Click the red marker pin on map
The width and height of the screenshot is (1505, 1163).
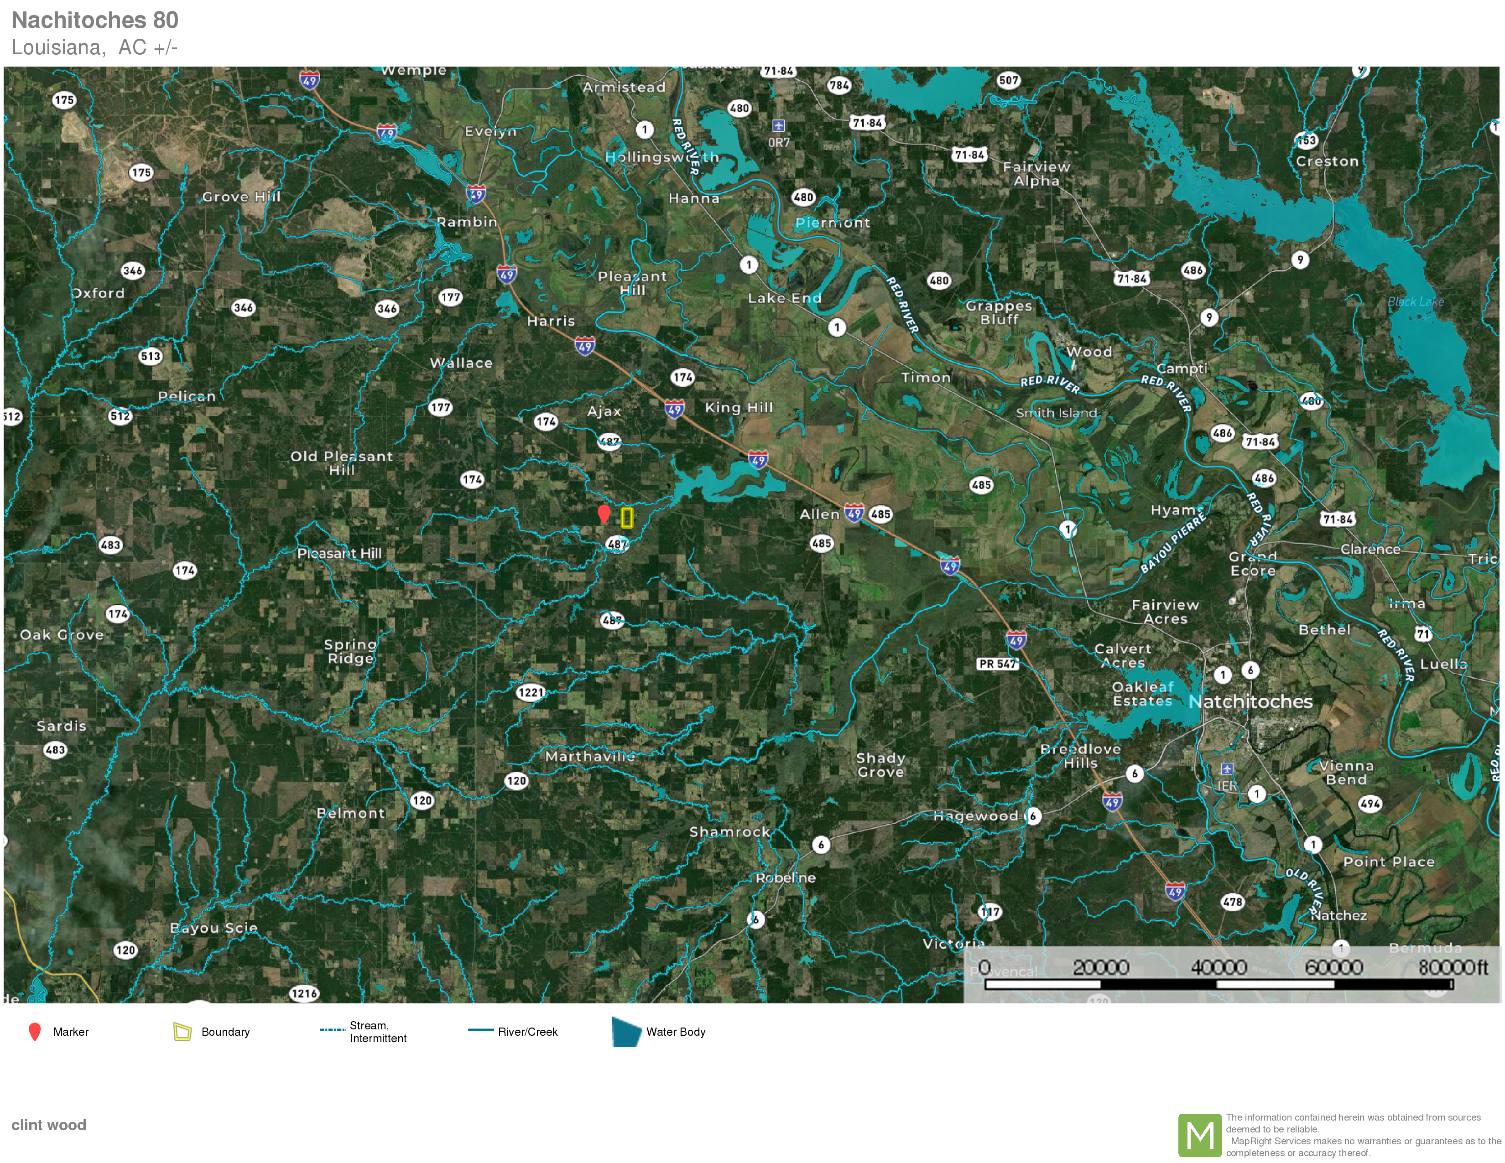point(604,513)
